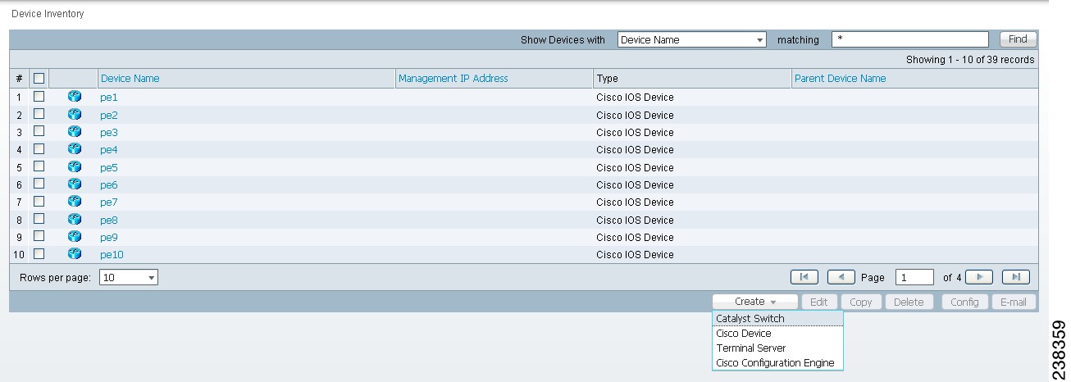Click the Config button

click(964, 302)
